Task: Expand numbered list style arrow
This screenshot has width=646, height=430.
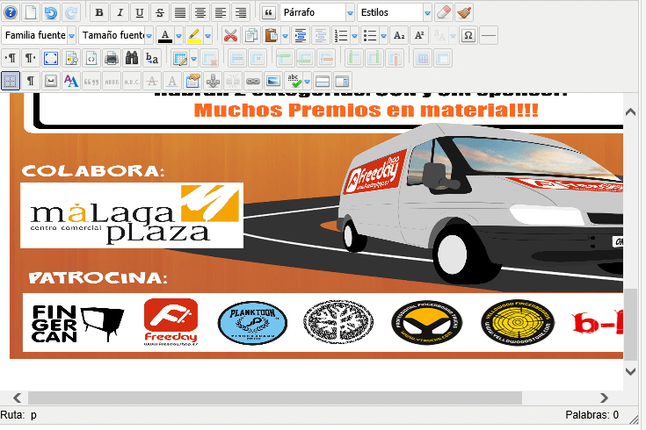Action: pyautogui.click(x=354, y=36)
